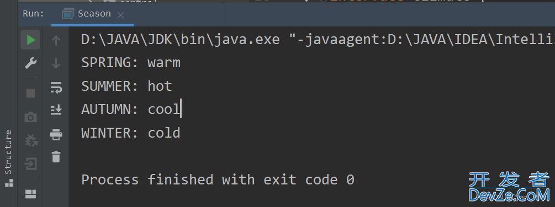Viewport: 555px width, 207px height.
Task: Click the down stack trace arrow
Action: point(56,64)
